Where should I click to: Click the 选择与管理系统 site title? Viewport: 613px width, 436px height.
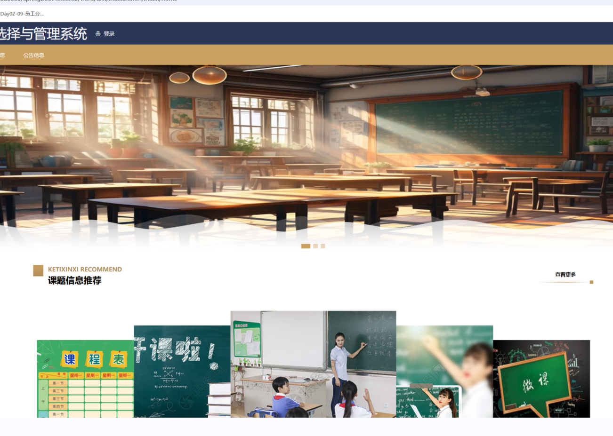pos(43,34)
